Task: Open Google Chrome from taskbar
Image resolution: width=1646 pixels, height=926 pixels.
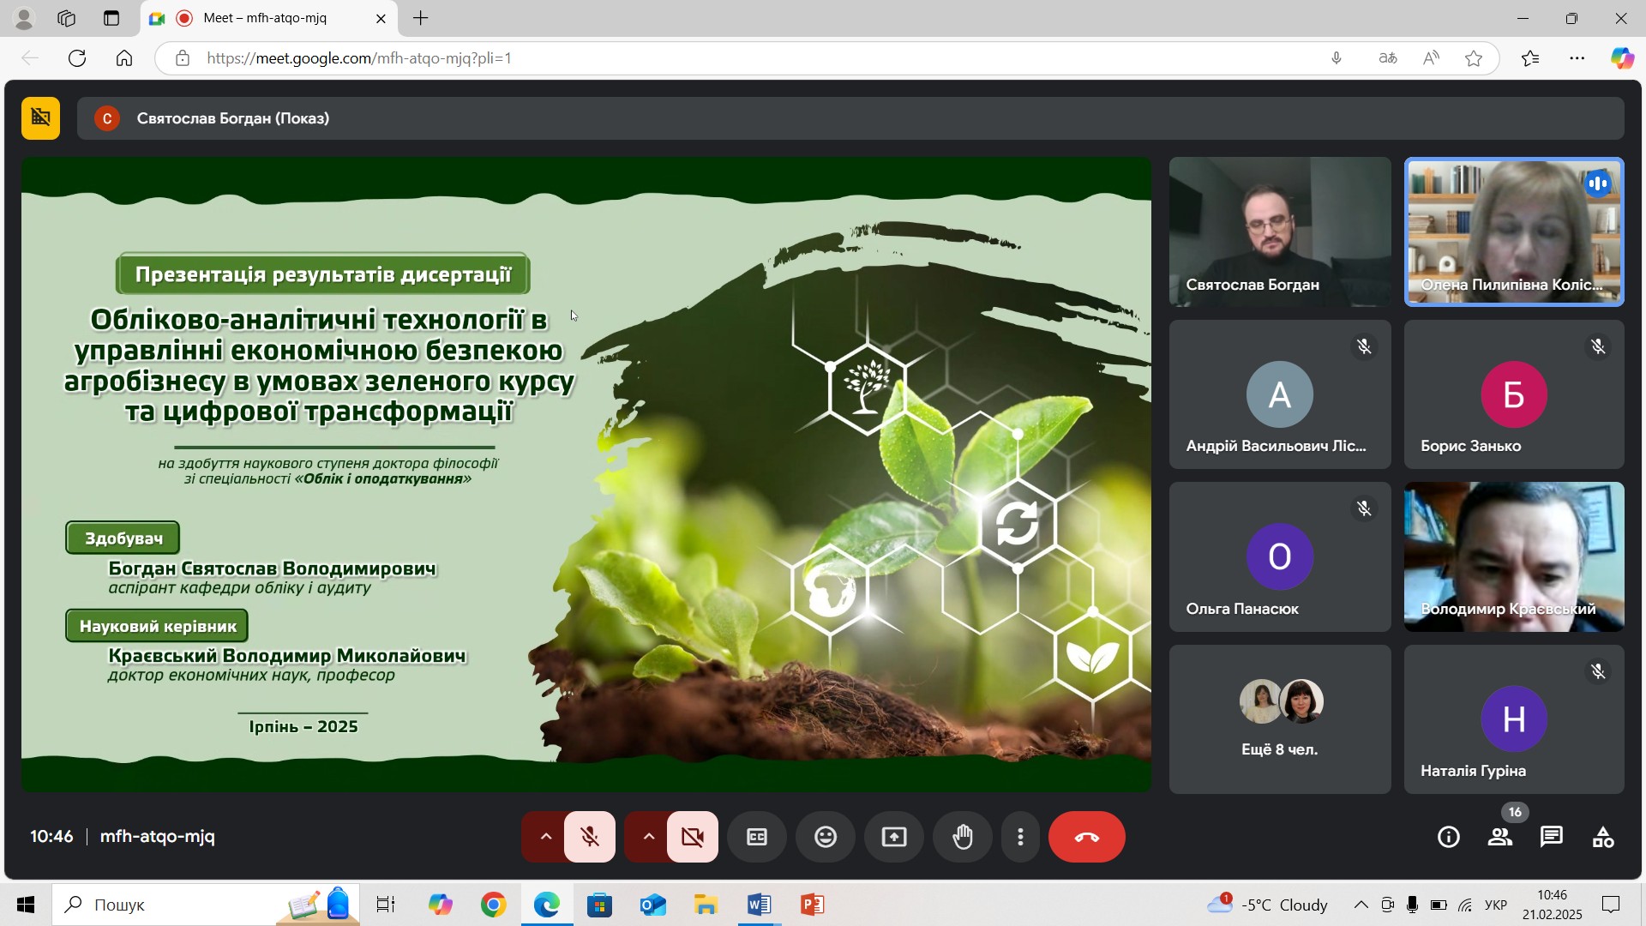Action: tap(493, 905)
